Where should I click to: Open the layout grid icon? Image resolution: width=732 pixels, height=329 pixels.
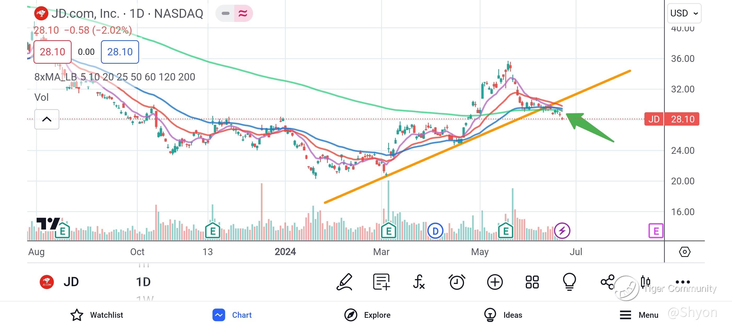(x=532, y=282)
